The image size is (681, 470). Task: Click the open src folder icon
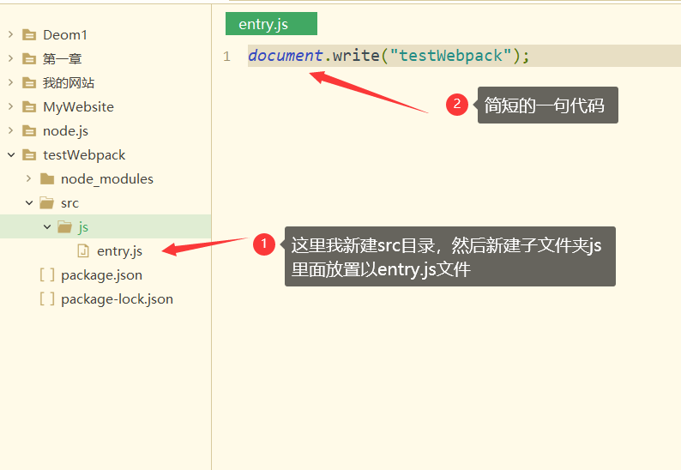[x=47, y=203]
